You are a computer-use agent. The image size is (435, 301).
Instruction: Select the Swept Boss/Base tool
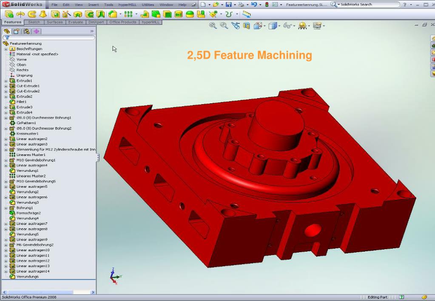32,14
